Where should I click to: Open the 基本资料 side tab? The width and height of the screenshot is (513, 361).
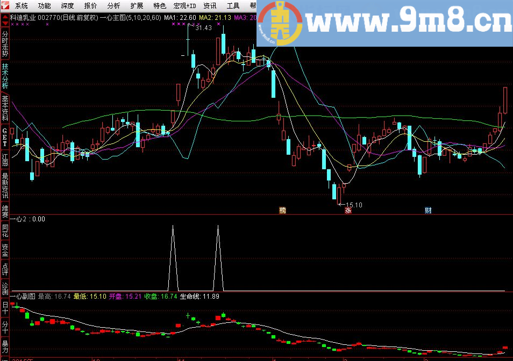5,109
